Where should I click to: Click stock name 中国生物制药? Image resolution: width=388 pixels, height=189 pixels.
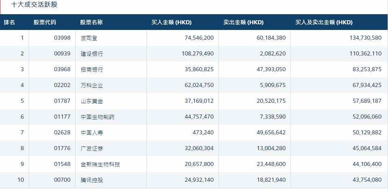point(98,117)
